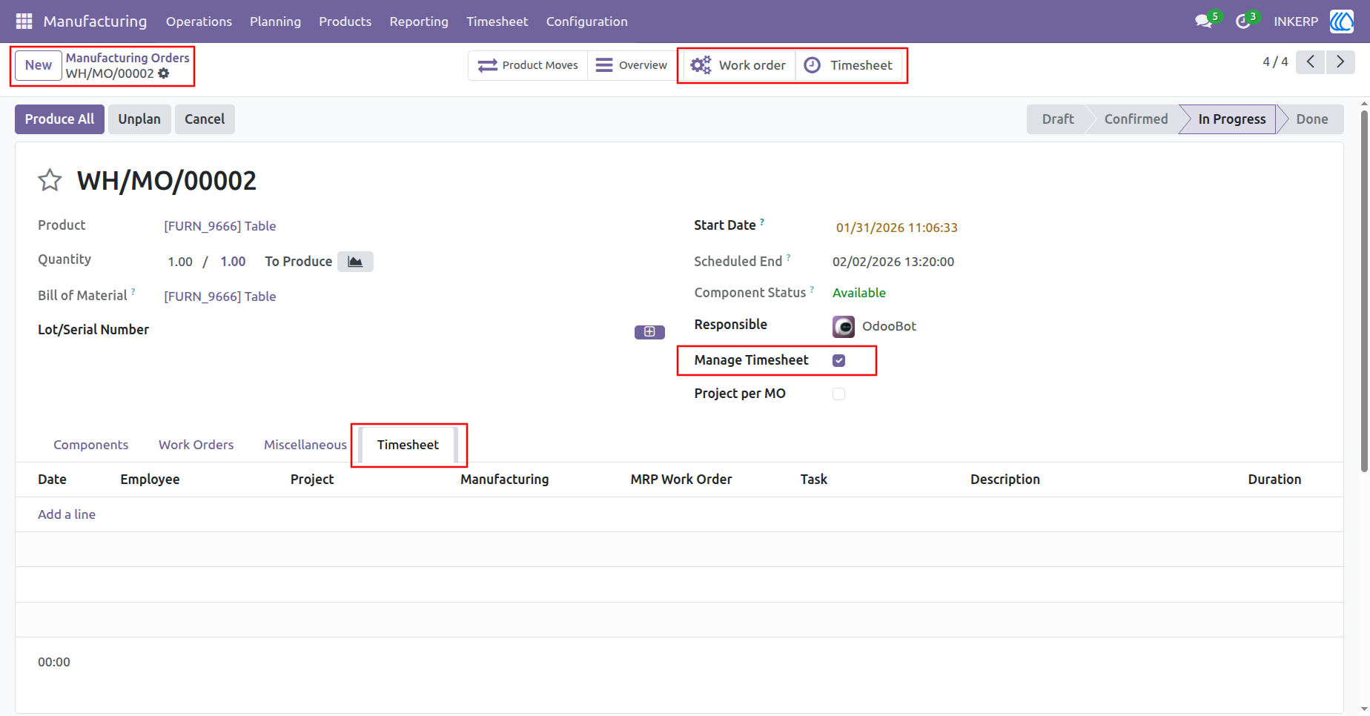Go to the next record arrow
The height and width of the screenshot is (716, 1370).
click(x=1340, y=62)
